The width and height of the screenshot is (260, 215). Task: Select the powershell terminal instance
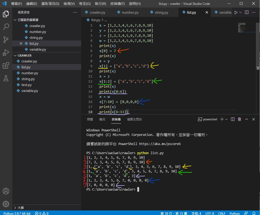[207, 119]
